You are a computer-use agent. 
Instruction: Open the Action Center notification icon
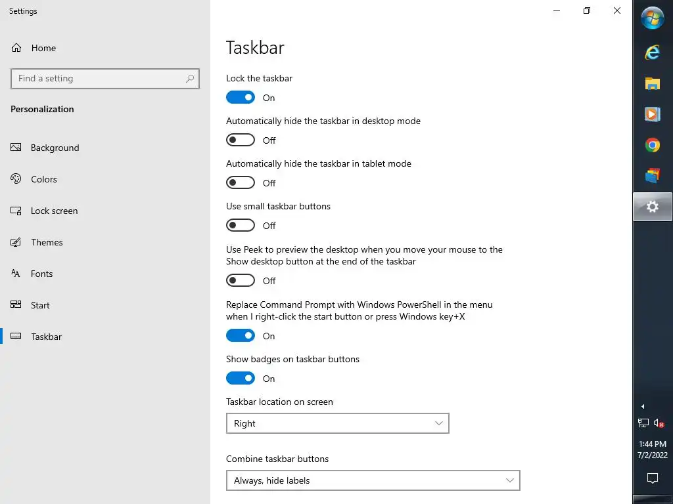pos(652,477)
